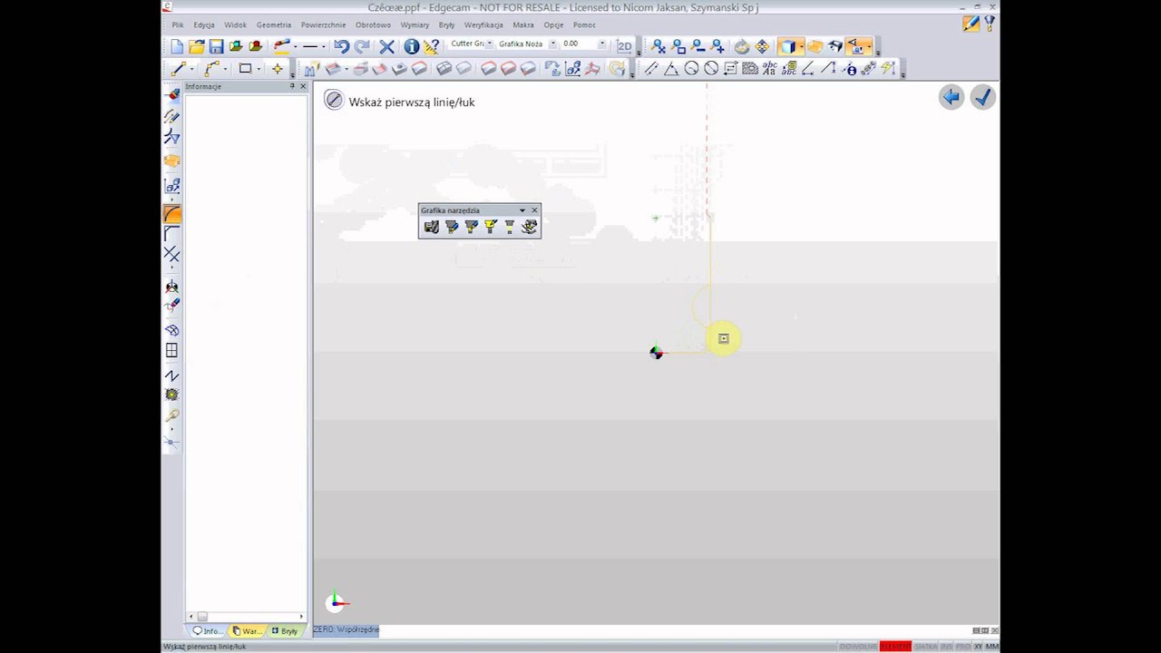Open the 0.00 value dropdown
1161x653 pixels.
pos(602,44)
